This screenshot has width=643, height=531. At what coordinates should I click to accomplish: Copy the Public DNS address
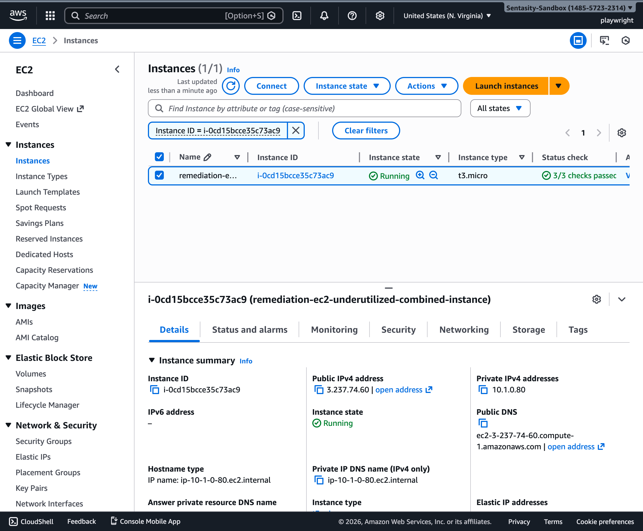coord(483,423)
